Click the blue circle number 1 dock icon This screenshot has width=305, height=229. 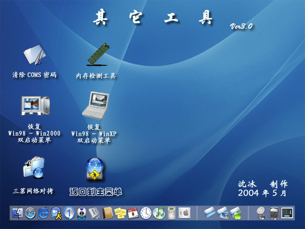tap(69, 213)
